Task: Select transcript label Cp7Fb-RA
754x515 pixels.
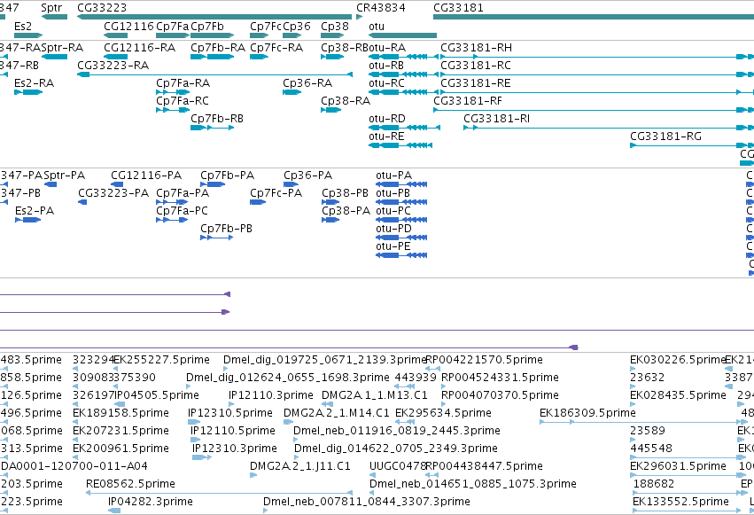Action: pos(218,48)
